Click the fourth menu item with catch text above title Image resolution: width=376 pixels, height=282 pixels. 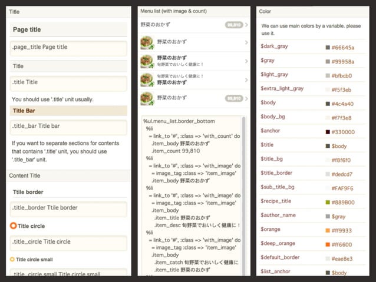coord(194,80)
